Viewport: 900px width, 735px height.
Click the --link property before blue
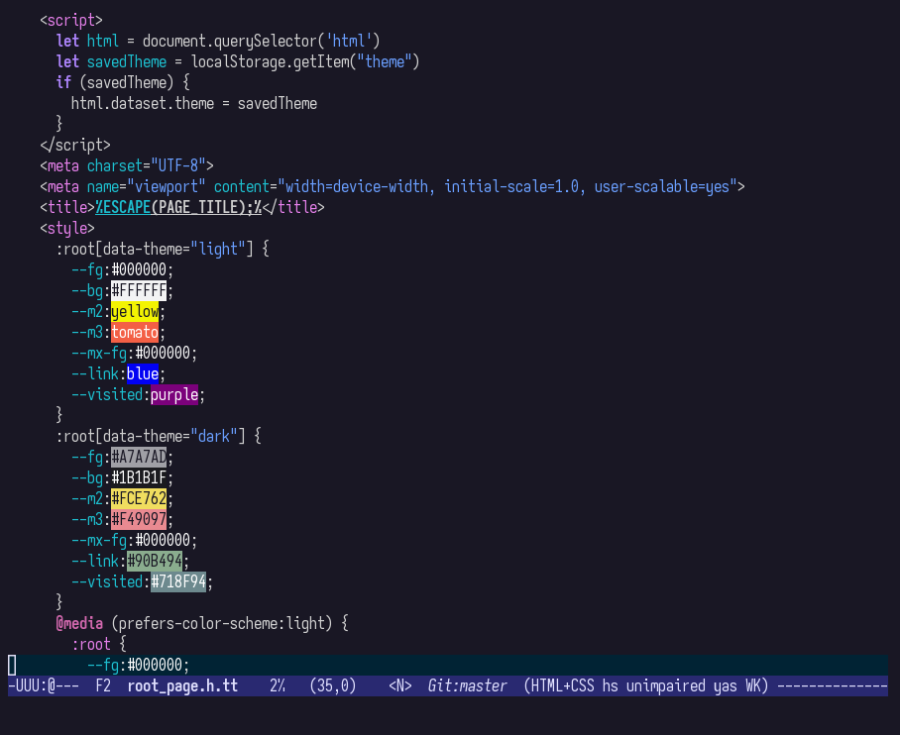coord(95,374)
